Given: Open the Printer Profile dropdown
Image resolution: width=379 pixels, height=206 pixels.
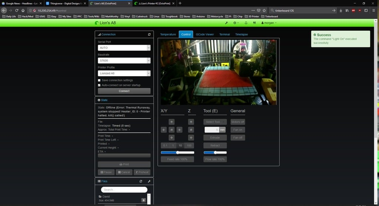Looking at the screenshot, I should click(x=124, y=73).
